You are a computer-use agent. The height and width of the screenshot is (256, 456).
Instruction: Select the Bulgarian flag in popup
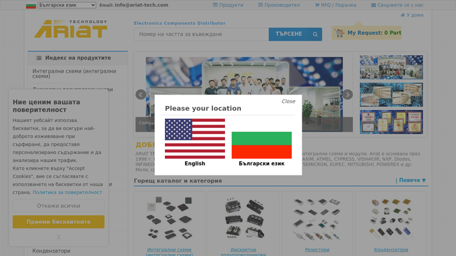coord(262,145)
